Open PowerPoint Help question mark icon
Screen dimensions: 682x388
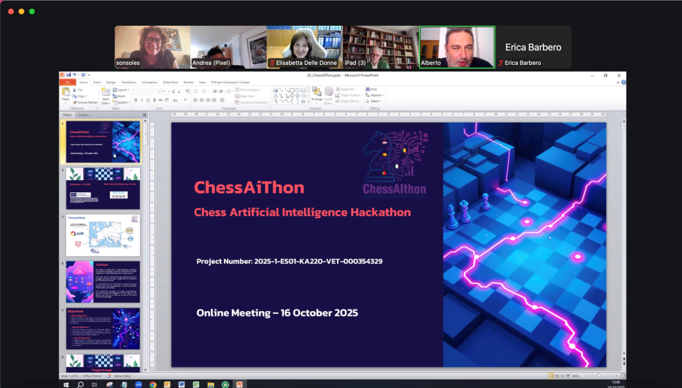tap(623, 82)
